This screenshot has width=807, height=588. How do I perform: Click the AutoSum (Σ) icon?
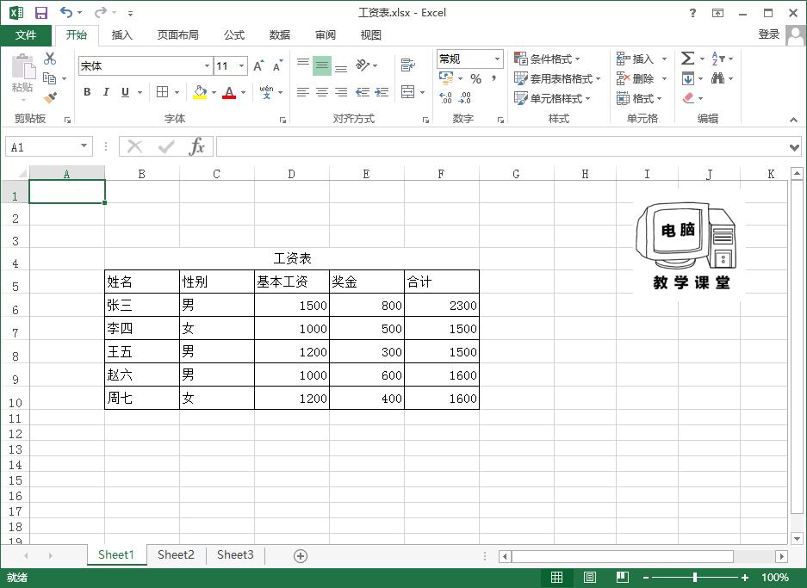688,59
